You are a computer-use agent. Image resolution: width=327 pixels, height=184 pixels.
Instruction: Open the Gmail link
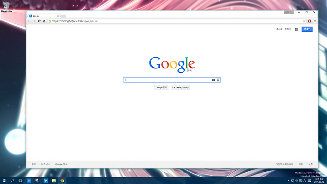(x=279, y=29)
